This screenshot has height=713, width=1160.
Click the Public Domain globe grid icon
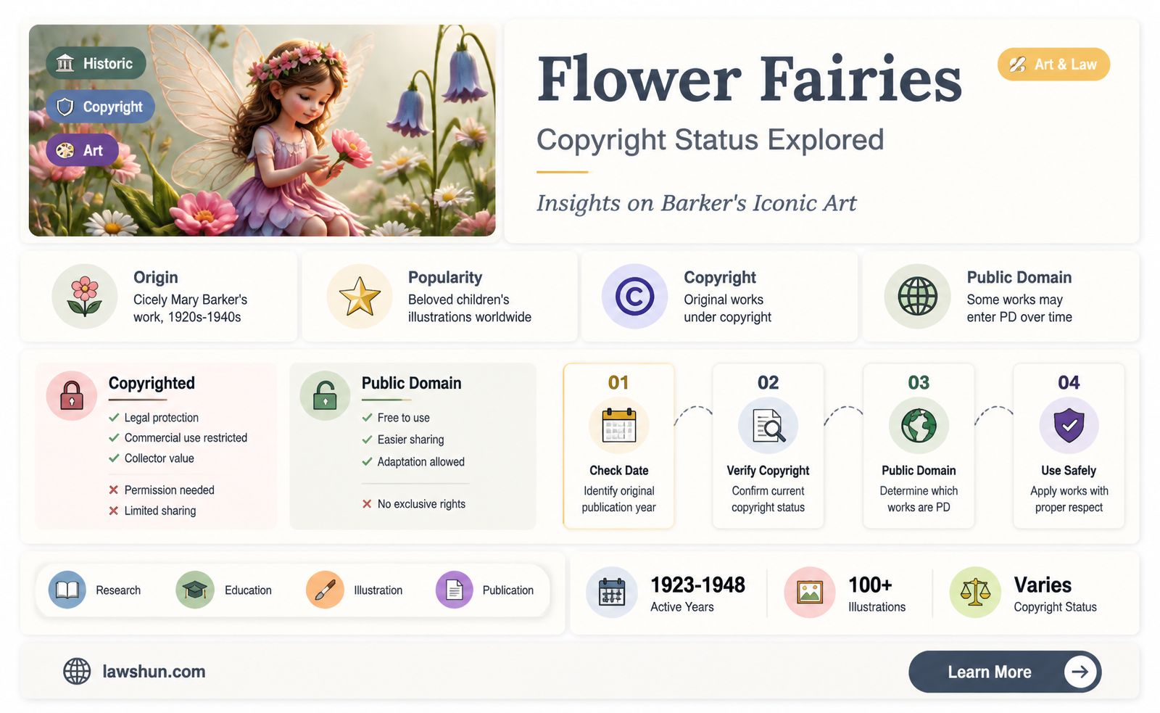point(917,297)
